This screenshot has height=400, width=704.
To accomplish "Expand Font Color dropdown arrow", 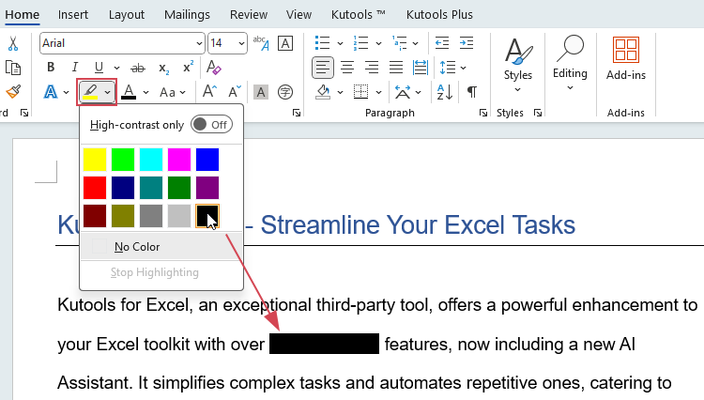I will (145, 92).
